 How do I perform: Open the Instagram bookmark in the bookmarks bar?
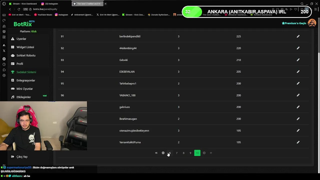[61, 15]
